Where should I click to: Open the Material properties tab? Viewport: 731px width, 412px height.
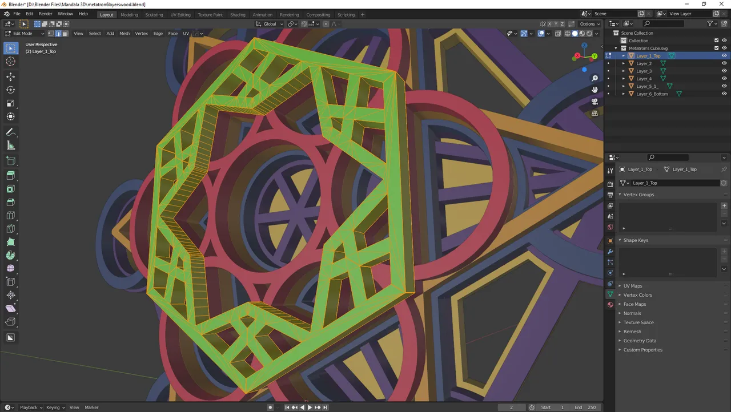[x=610, y=305]
